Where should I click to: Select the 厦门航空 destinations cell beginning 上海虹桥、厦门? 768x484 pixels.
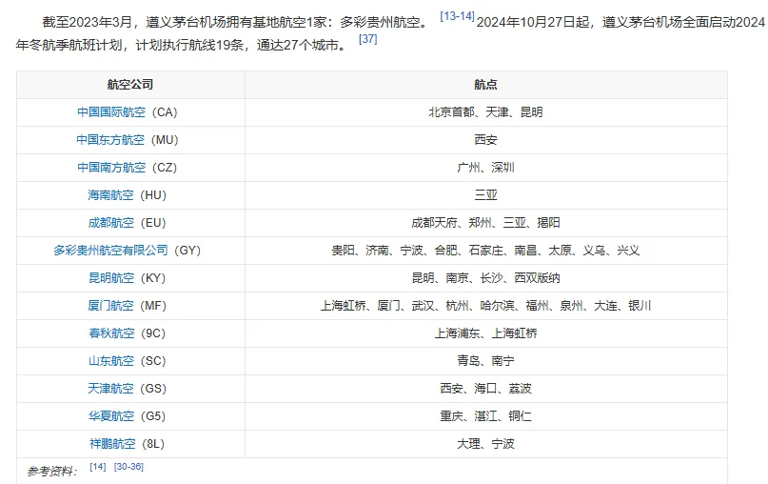point(486,306)
